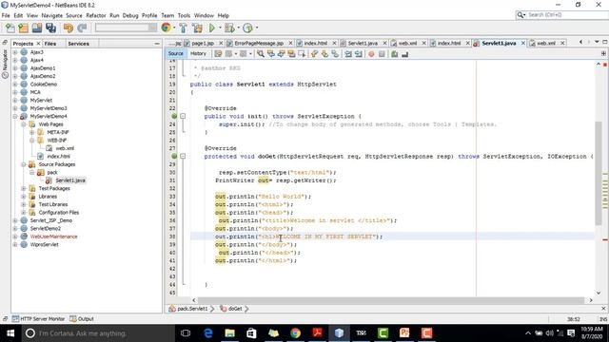Open the document list dropdown arrow in the tab bar
This screenshot has width=609, height=342.
click(x=597, y=42)
